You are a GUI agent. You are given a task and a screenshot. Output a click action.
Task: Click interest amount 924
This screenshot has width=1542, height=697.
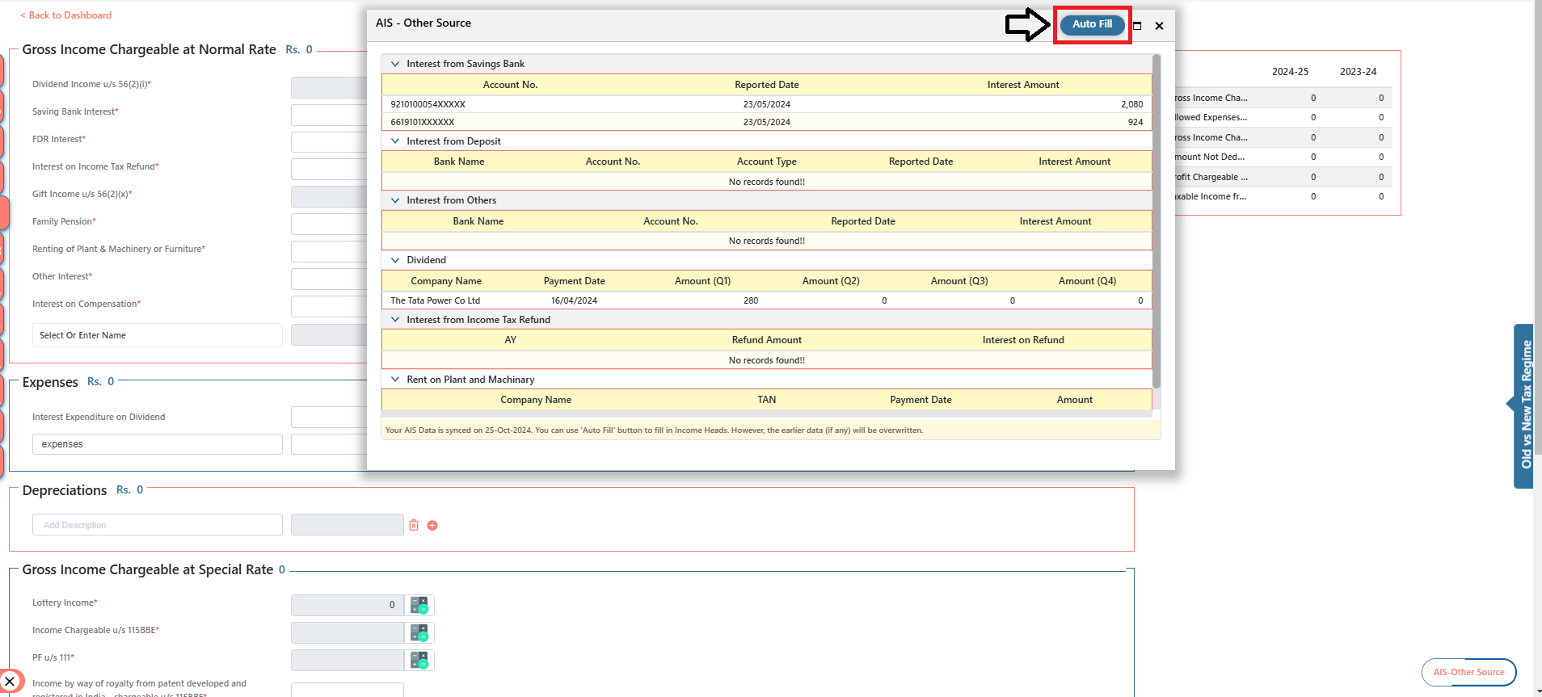click(1135, 122)
